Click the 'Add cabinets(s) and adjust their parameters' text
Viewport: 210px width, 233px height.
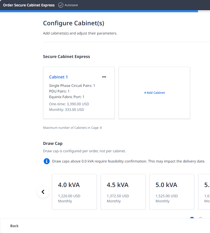click(x=80, y=33)
